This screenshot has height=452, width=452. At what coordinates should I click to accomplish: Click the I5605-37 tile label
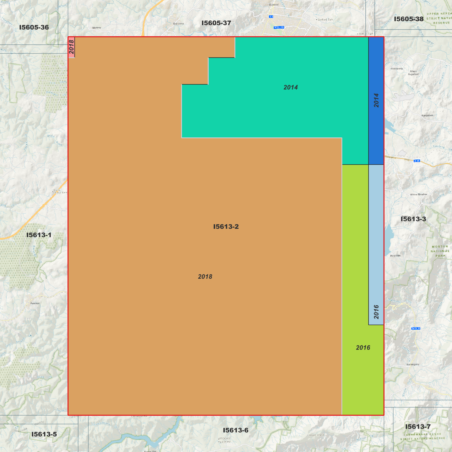tap(216, 23)
